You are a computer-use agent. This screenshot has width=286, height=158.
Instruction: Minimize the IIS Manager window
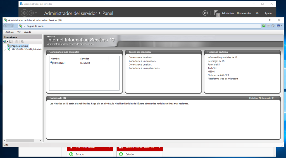(261, 20)
